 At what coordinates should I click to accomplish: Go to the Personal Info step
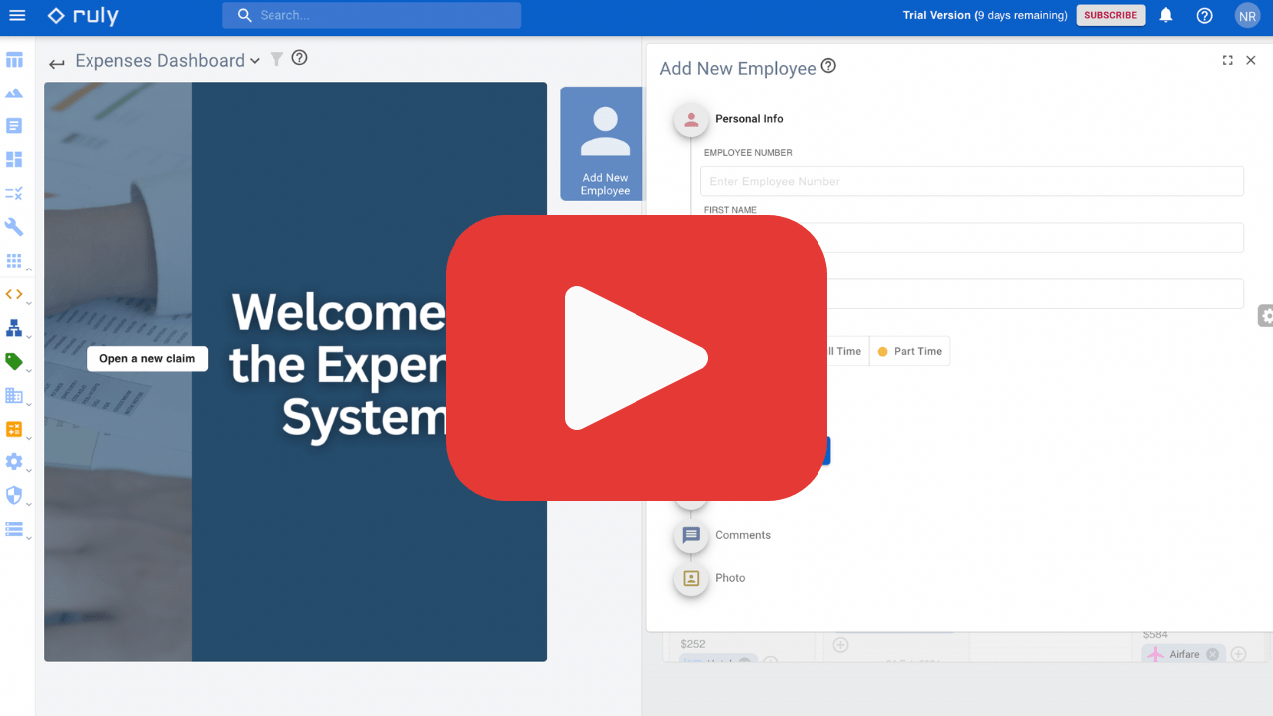[729, 119]
